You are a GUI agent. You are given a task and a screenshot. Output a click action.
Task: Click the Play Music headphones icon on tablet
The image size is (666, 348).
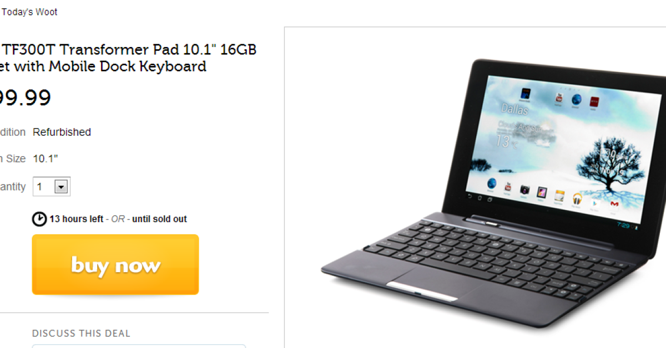[x=577, y=198]
